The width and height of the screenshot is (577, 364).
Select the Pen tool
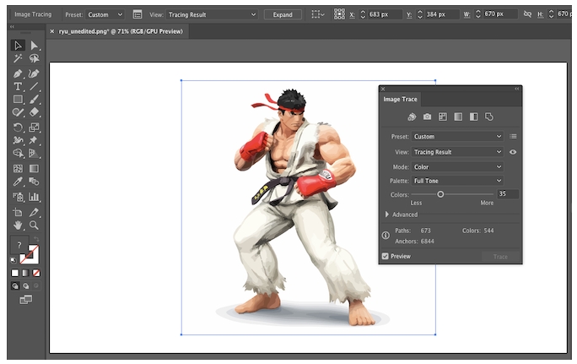[x=18, y=73]
